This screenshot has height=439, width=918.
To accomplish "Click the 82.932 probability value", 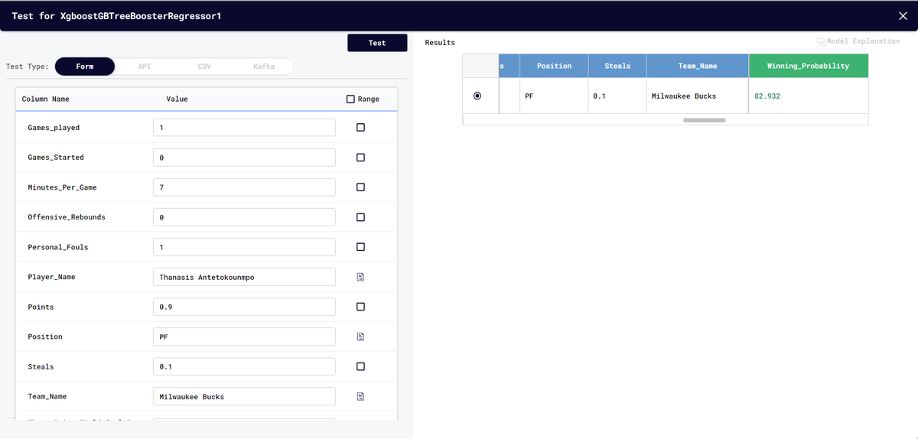I will coord(767,96).
